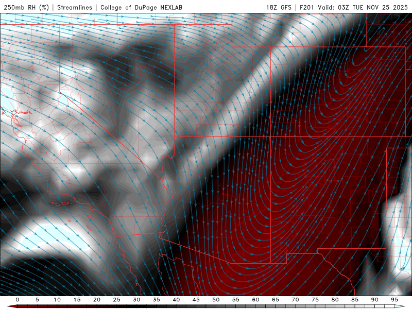Click the '65' label on the color scale
The height and width of the screenshot is (309, 412).
[x=276, y=300]
